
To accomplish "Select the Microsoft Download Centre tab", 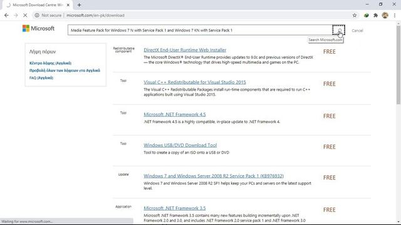I will [x=38, y=5].
